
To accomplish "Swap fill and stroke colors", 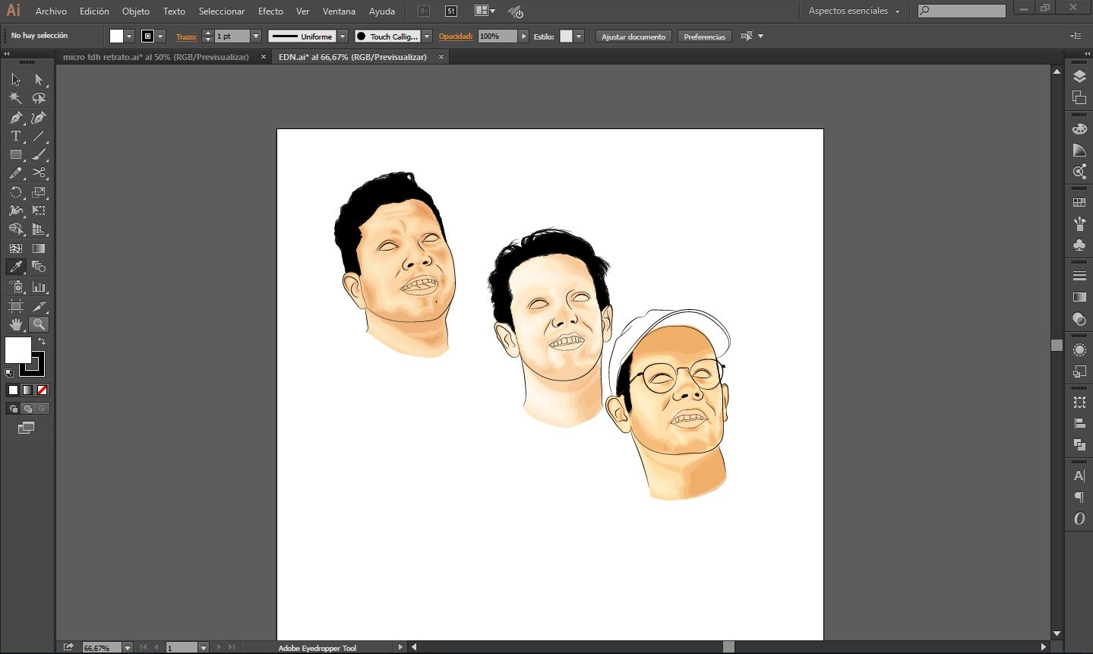I will click(42, 342).
